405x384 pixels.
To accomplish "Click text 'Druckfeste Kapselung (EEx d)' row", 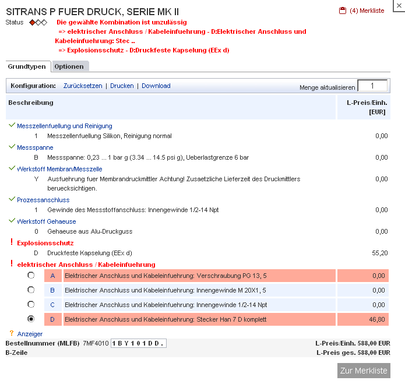I will coord(90,253).
